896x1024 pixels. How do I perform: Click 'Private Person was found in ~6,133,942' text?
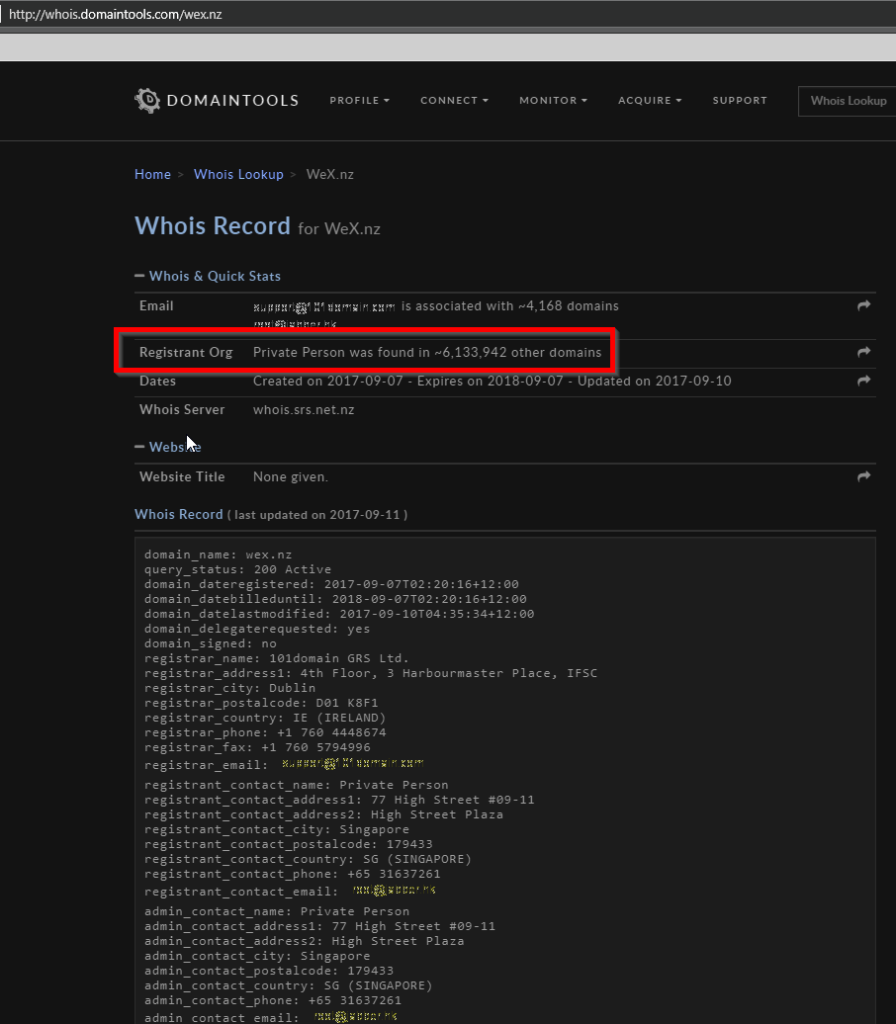point(380,352)
